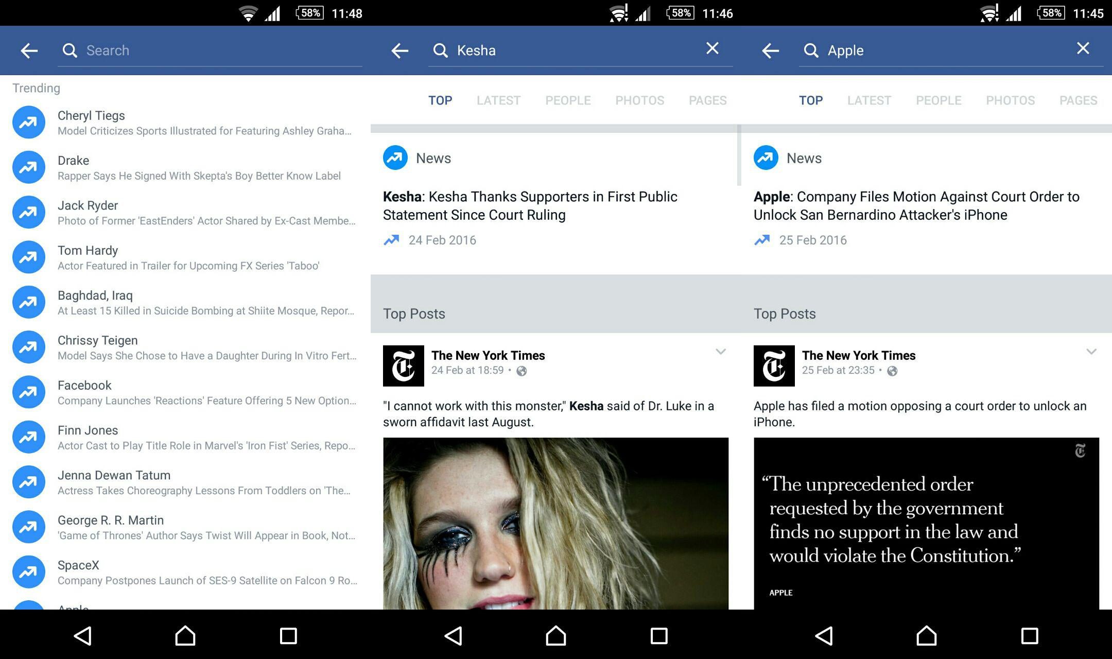This screenshot has height=659, width=1112.
Task: Tap trending icon next to Chrissy Teigen
Action: 29,347
